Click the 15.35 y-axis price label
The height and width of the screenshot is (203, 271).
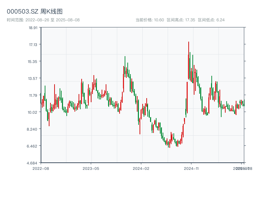[x=33, y=62]
